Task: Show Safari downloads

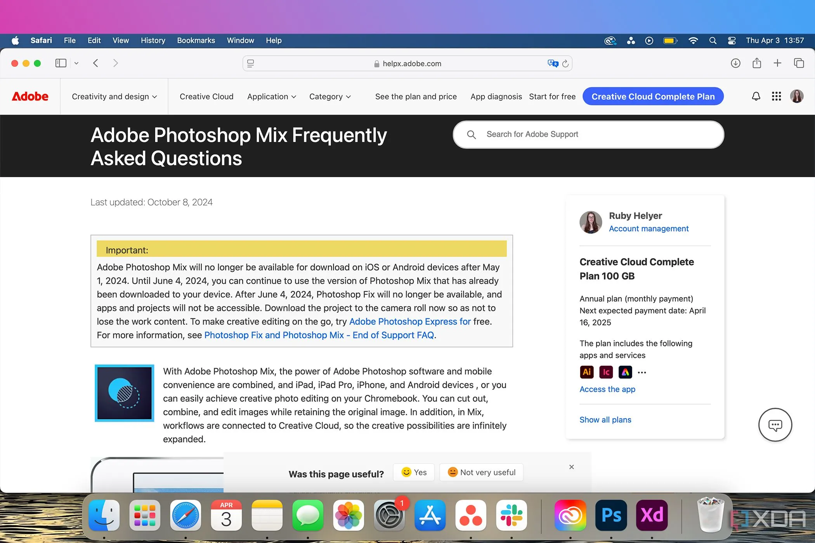Action: [x=735, y=63]
